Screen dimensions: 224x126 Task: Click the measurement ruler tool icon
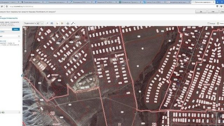(57, 23)
